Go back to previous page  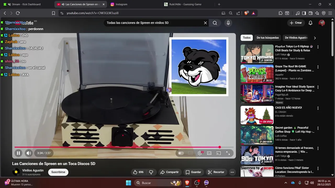click(x=5, y=13)
